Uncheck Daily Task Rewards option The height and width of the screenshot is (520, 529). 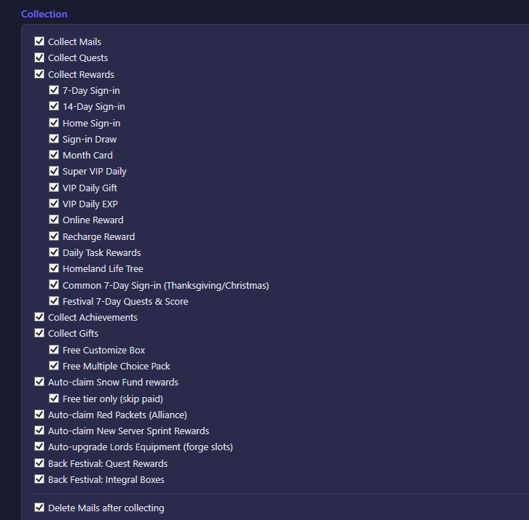click(54, 252)
